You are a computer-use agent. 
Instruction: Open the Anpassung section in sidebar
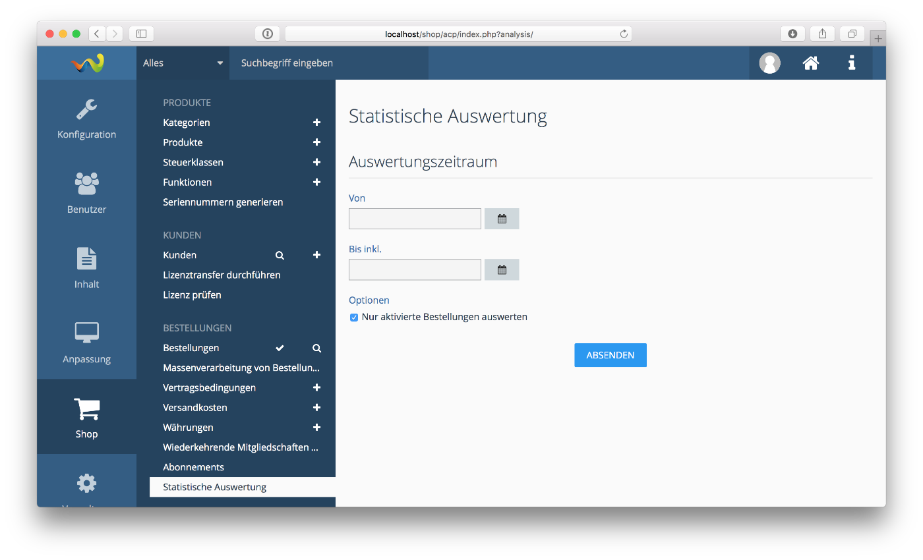(x=86, y=343)
